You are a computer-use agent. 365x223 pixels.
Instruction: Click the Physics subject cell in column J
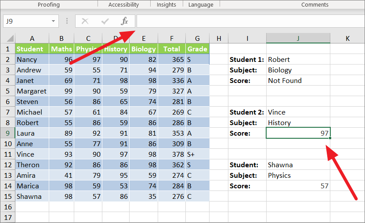coord(298,175)
